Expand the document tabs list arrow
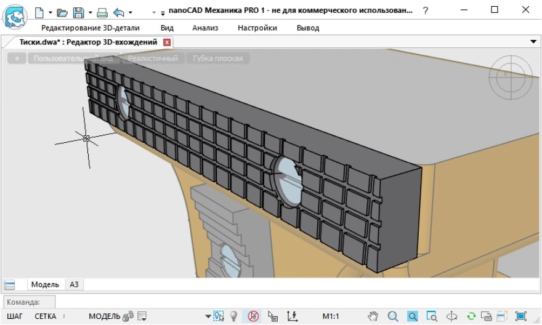The image size is (542, 325). click(533, 41)
